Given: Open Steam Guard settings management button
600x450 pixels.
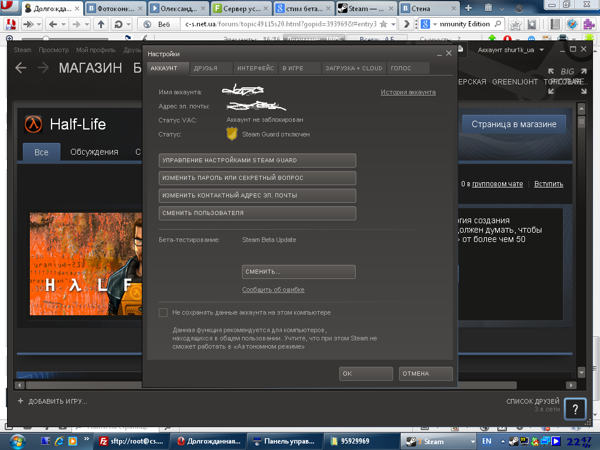Looking at the screenshot, I should [257, 161].
